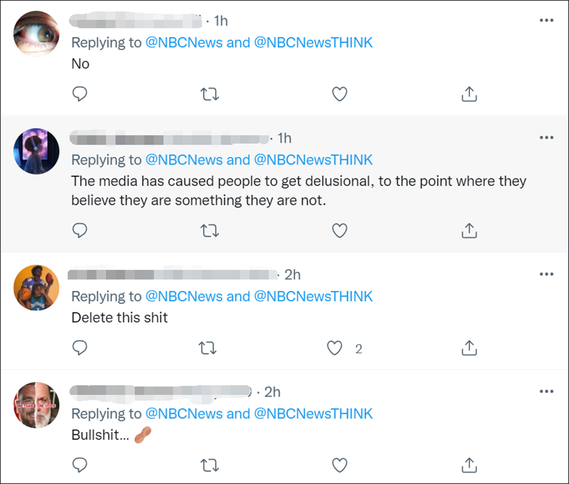This screenshot has width=569, height=484.
Task: Open the basketball players avatar profile
Action: [36, 288]
